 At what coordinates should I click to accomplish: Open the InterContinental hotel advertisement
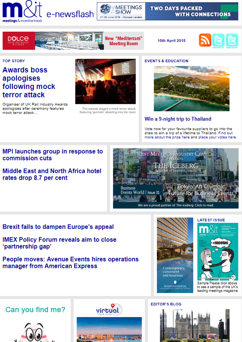point(175,255)
